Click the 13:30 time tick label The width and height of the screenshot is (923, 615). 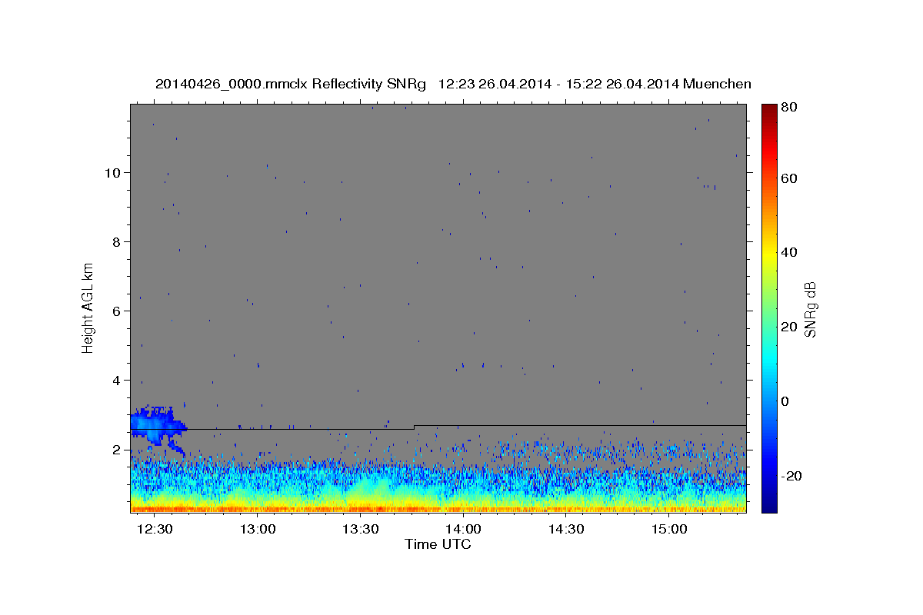point(361,530)
